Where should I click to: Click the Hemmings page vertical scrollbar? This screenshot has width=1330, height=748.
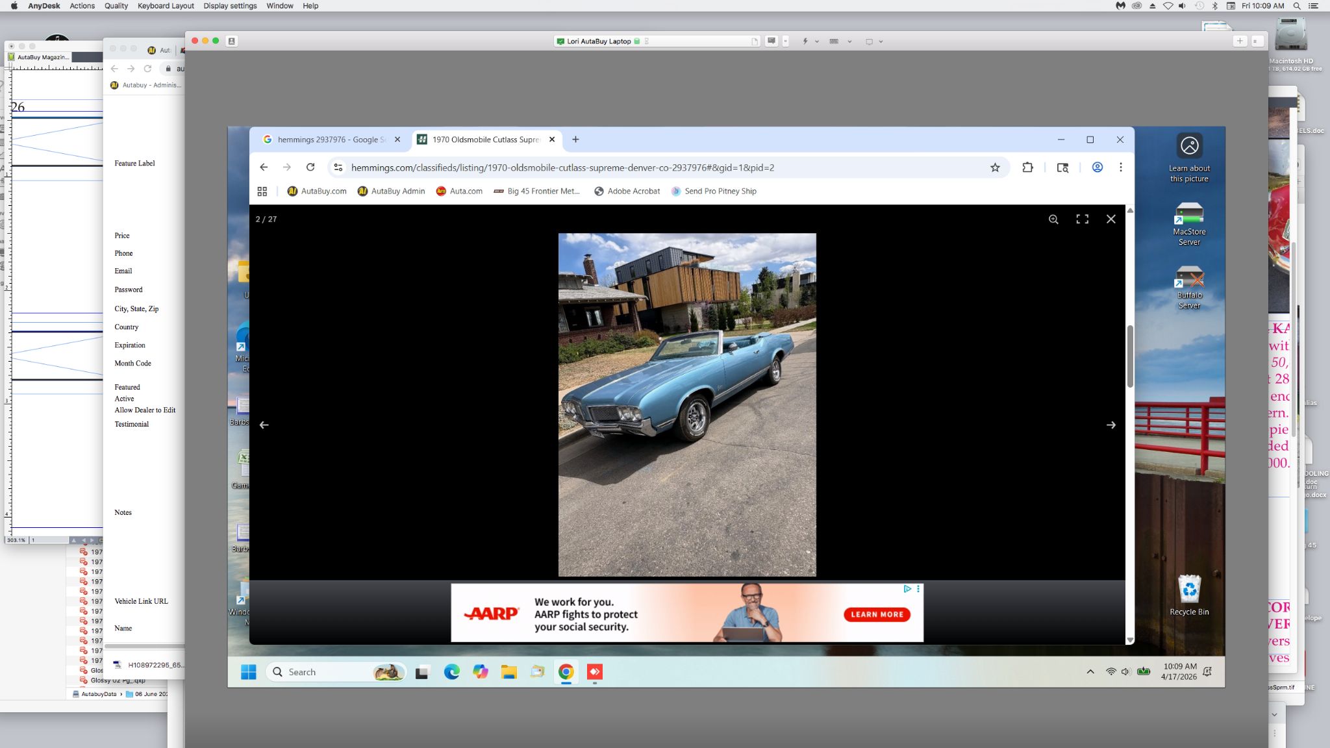pyautogui.click(x=1130, y=357)
